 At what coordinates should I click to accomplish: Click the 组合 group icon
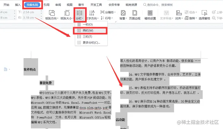pyautogui.click(x=186, y=12)
